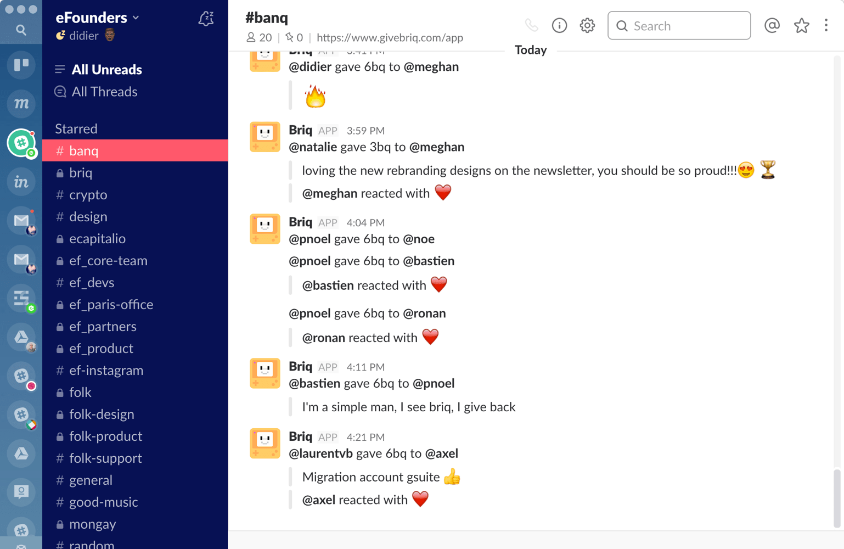The image size is (844, 549).
Task: Open the chat bubble app icon in the dock
Action: 21,492
